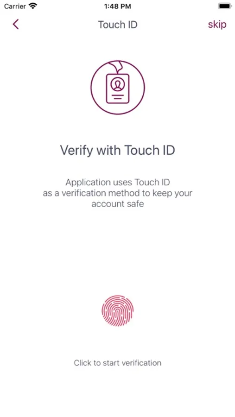235x417 pixels.
Task: Tap the pink fingerprint icon
Action: pos(118,310)
